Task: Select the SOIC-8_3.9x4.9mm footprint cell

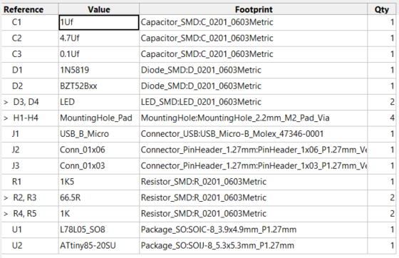Action: [x=254, y=229]
